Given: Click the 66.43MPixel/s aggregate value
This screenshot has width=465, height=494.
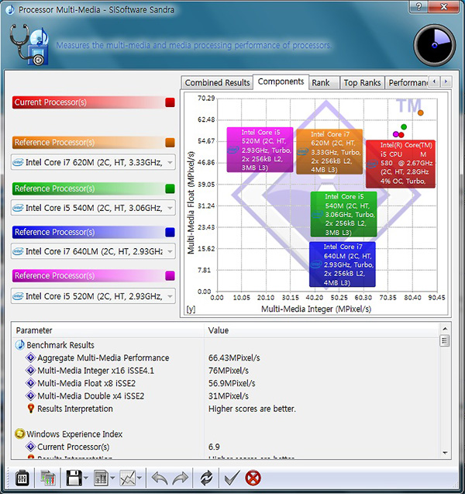Looking at the screenshot, I should point(234,358).
